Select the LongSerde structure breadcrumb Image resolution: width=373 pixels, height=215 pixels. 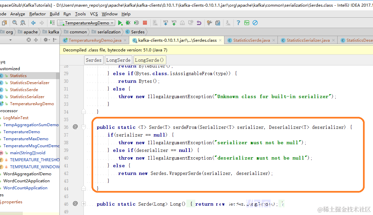pos(118,60)
